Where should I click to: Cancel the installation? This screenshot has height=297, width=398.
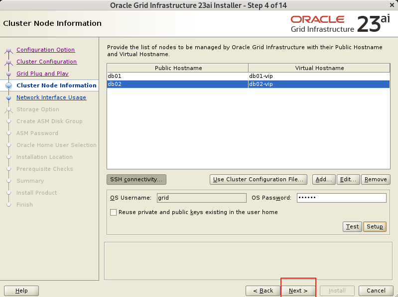(376, 291)
